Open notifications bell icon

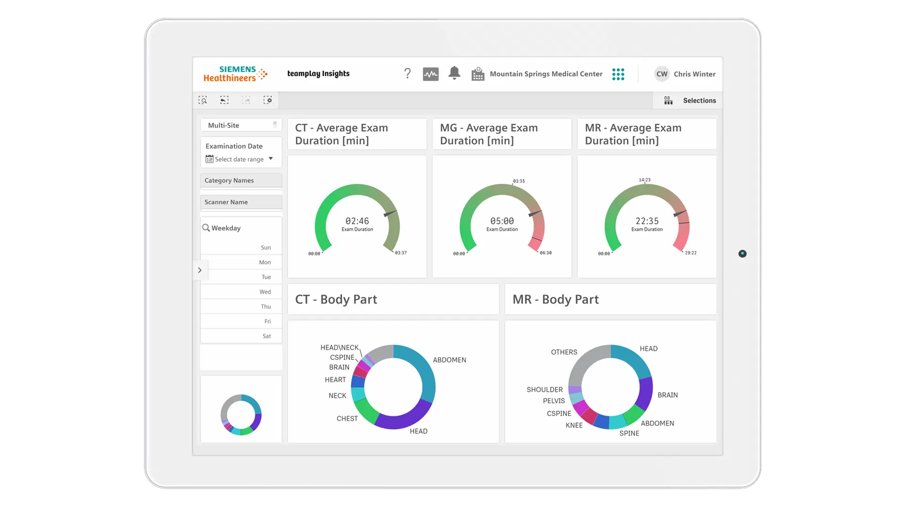point(454,73)
